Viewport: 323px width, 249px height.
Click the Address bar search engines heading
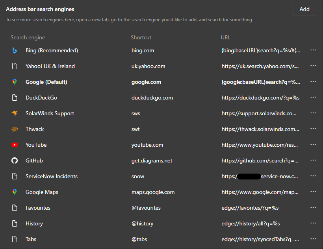40,9
